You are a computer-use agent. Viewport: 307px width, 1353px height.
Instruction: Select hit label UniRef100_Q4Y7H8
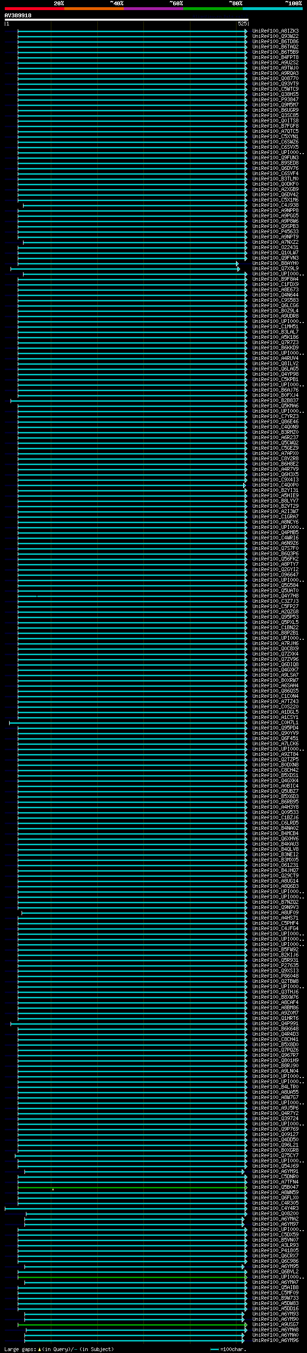(x=275, y=596)
